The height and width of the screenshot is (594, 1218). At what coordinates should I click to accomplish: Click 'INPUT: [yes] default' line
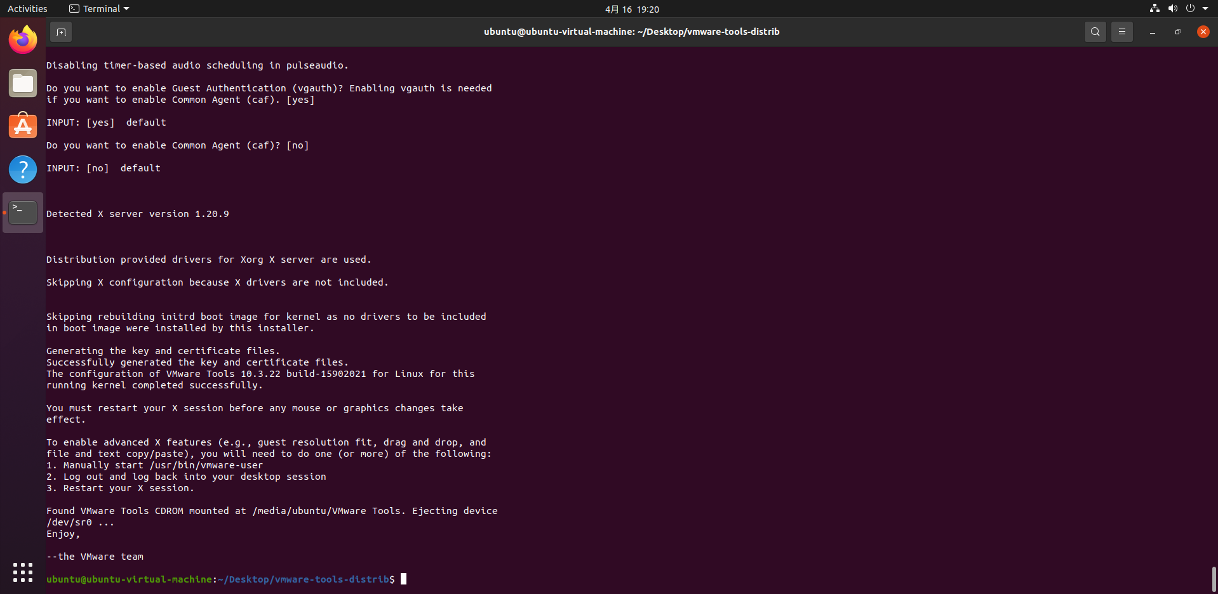[x=106, y=122]
